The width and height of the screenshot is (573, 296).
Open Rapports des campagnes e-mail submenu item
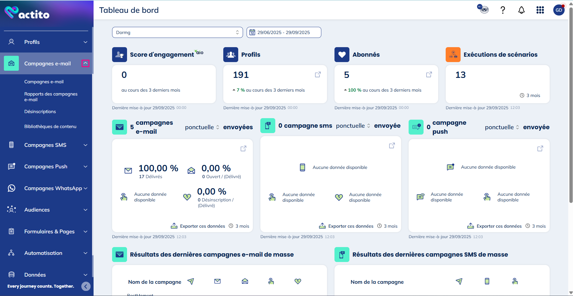(x=51, y=97)
